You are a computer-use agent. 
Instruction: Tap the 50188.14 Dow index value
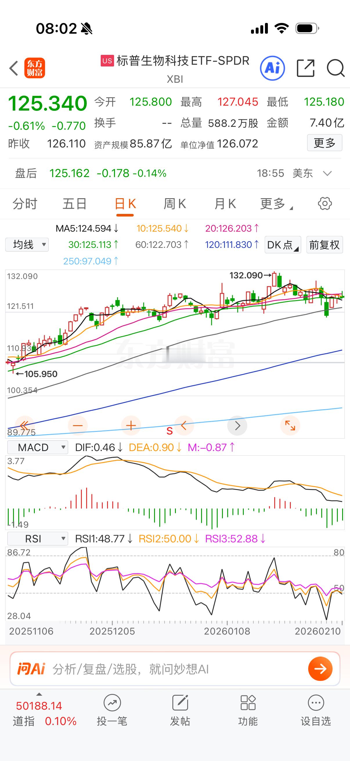tap(39, 706)
